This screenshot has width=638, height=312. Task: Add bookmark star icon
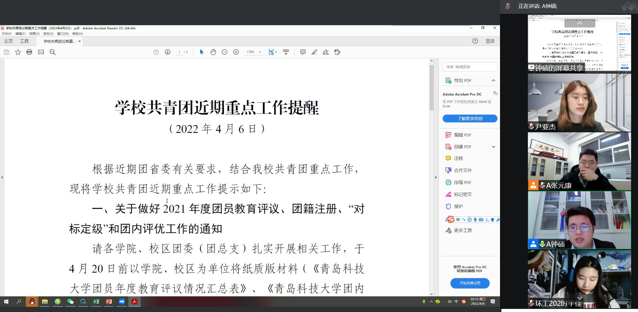click(18, 52)
